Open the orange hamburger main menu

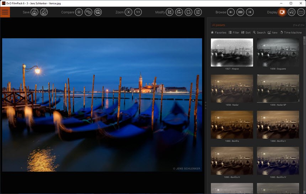pyautogui.click(x=5, y=12)
